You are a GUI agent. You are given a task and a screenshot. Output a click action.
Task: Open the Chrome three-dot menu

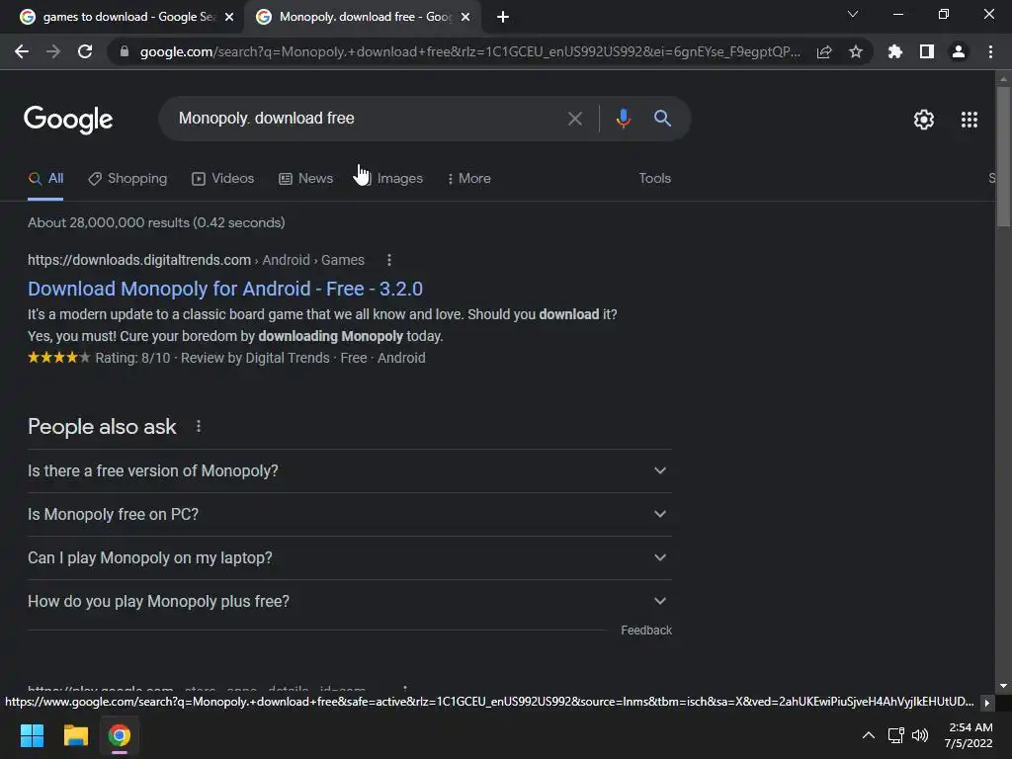[x=990, y=51]
